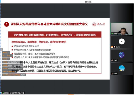Open the white circular avatar of 王玉迪
This screenshot has width=134, height=95.
122,41
